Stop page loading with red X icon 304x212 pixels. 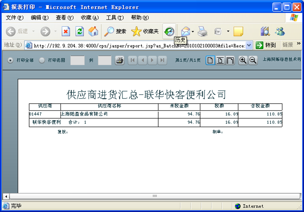(66, 31)
